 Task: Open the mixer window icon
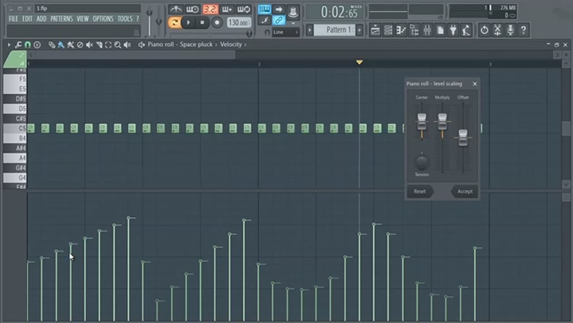point(427,30)
